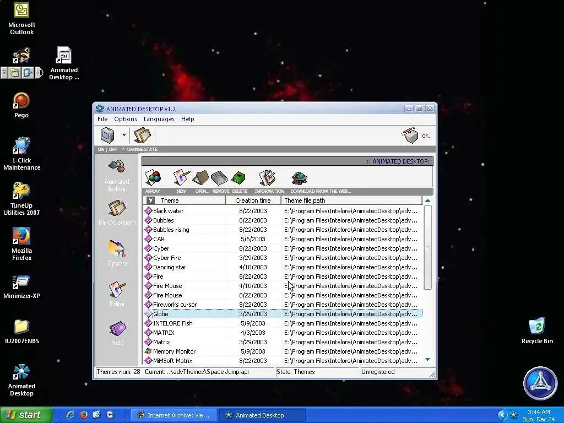The width and height of the screenshot is (564, 423).
Task: Click the Pix Collections toolbar icon
Action: pos(143,135)
